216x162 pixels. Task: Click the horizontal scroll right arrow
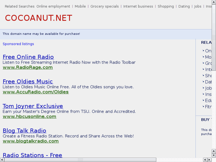[x=209, y=160]
